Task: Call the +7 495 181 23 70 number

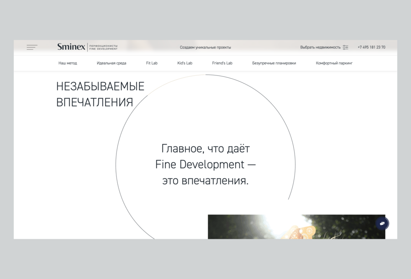Action: click(x=371, y=47)
